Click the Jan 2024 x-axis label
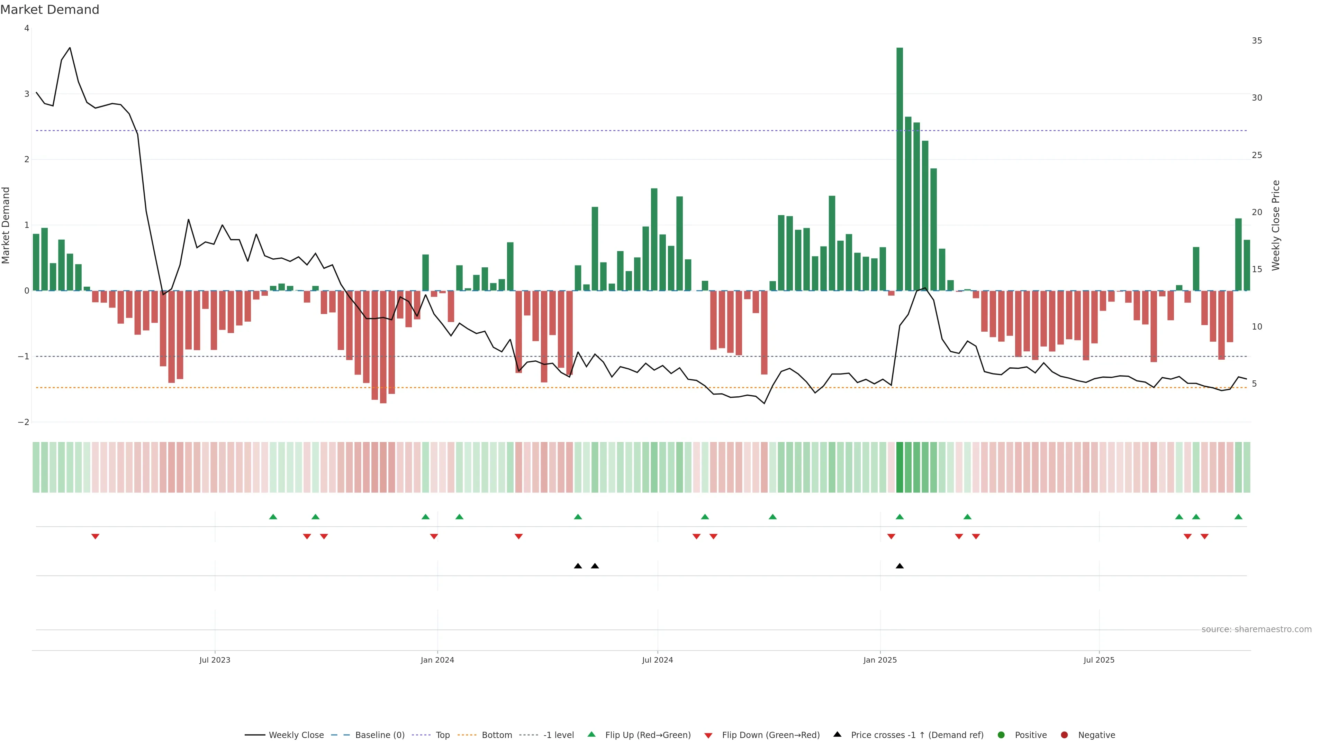The width and height of the screenshot is (1329, 747). 437,660
